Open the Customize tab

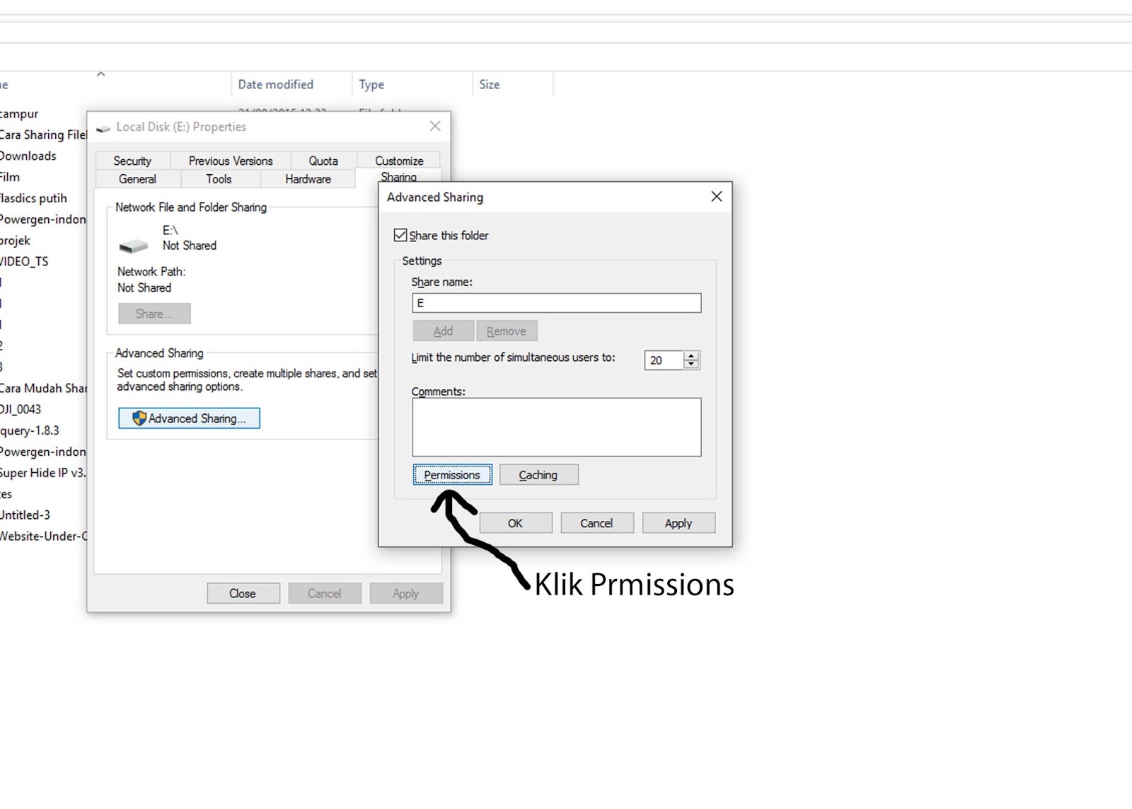click(x=398, y=160)
